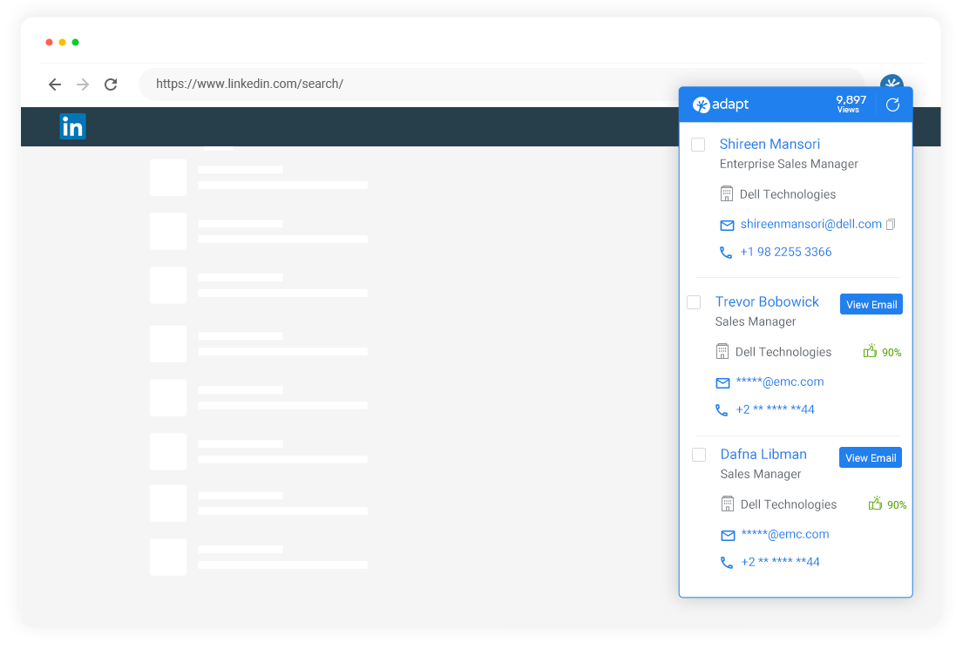Select Shireen Mansori's checkbox
The image size is (956, 649).
(x=698, y=145)
